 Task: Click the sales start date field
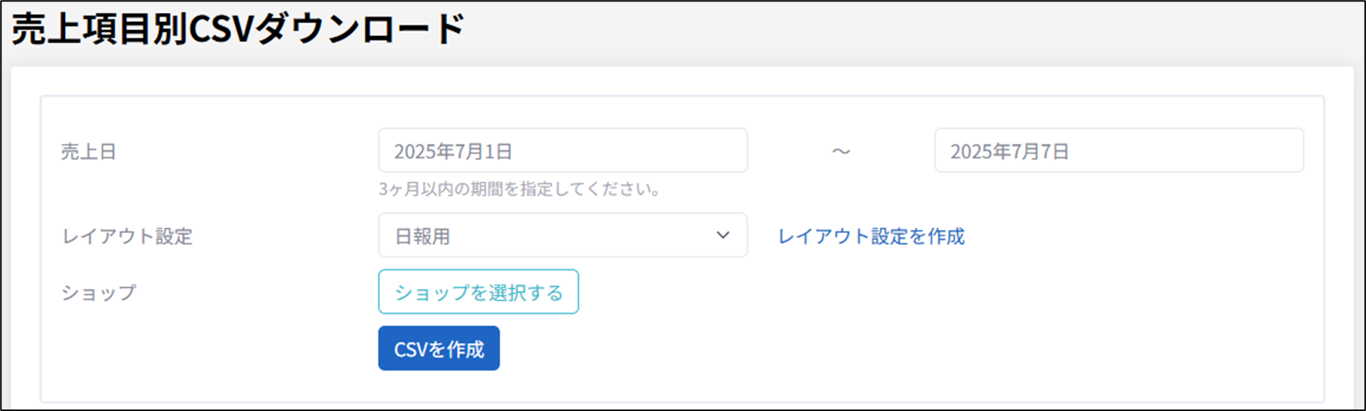coord(562,151)
